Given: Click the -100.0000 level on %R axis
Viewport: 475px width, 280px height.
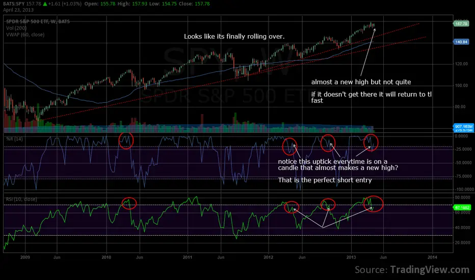Looking at the screenshot, I should (x=464, y=189).
